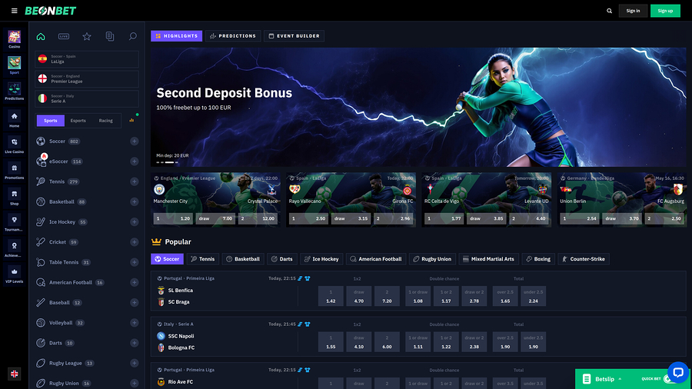Filter Popular by Boxing
692x389 pixels.
click(x=538, y=259)
